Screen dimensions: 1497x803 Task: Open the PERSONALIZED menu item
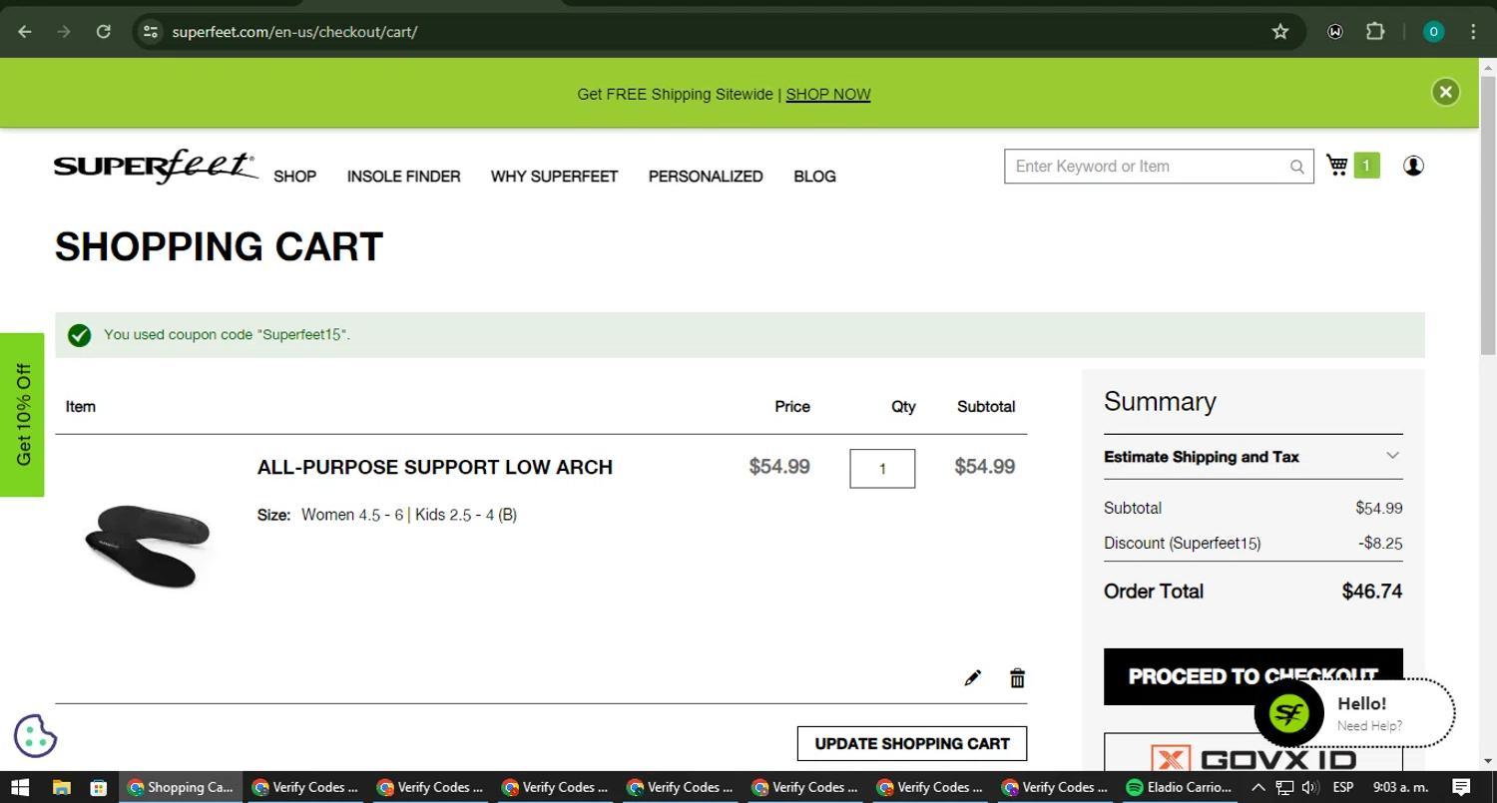(706, 177)
